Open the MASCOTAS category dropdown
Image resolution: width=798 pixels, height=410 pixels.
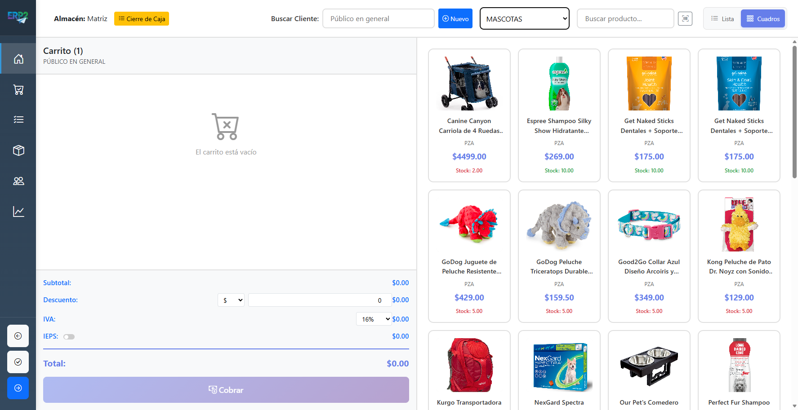tap(524, 19)
